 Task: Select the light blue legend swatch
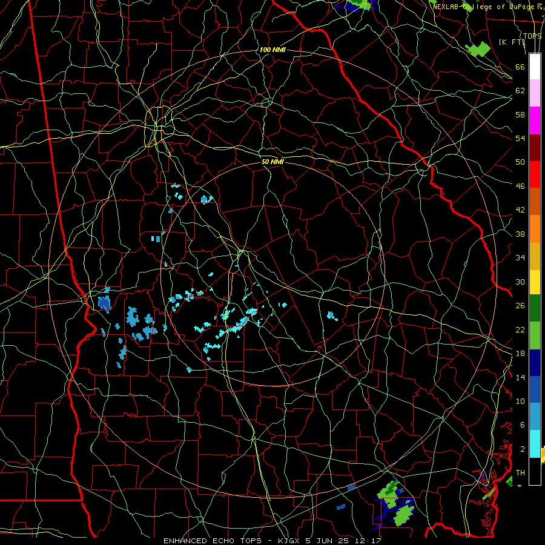(535, 417)
